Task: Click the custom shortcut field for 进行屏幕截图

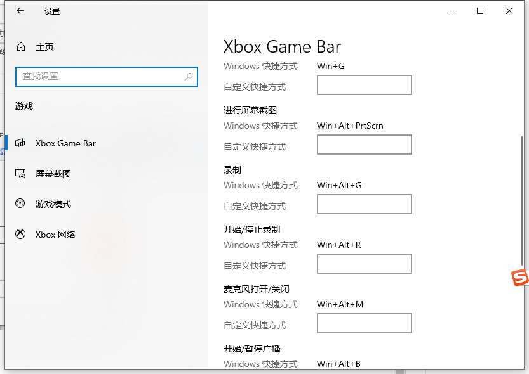Action: (364, 145)
